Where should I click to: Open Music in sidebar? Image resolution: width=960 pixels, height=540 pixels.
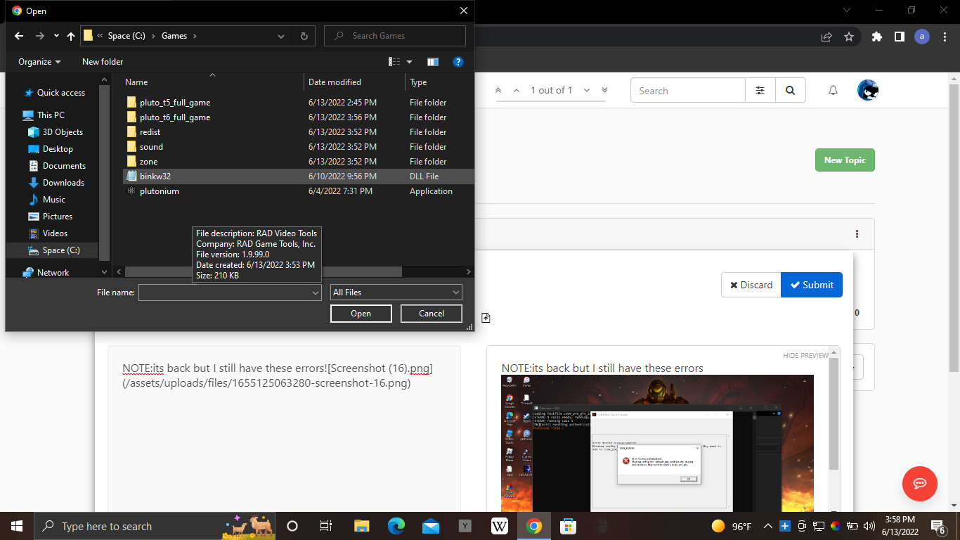click(x=53, y=200)
